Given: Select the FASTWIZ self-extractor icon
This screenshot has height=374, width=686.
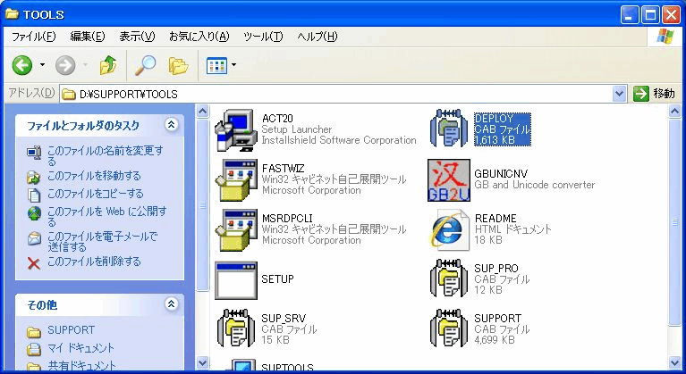Looking at the screenshot, I should (x=236, y=179).
